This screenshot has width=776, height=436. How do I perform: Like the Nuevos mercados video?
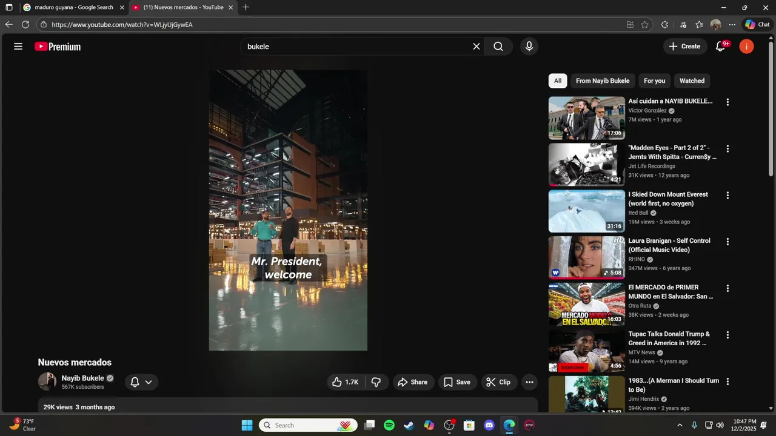click(x=346, y=382)
